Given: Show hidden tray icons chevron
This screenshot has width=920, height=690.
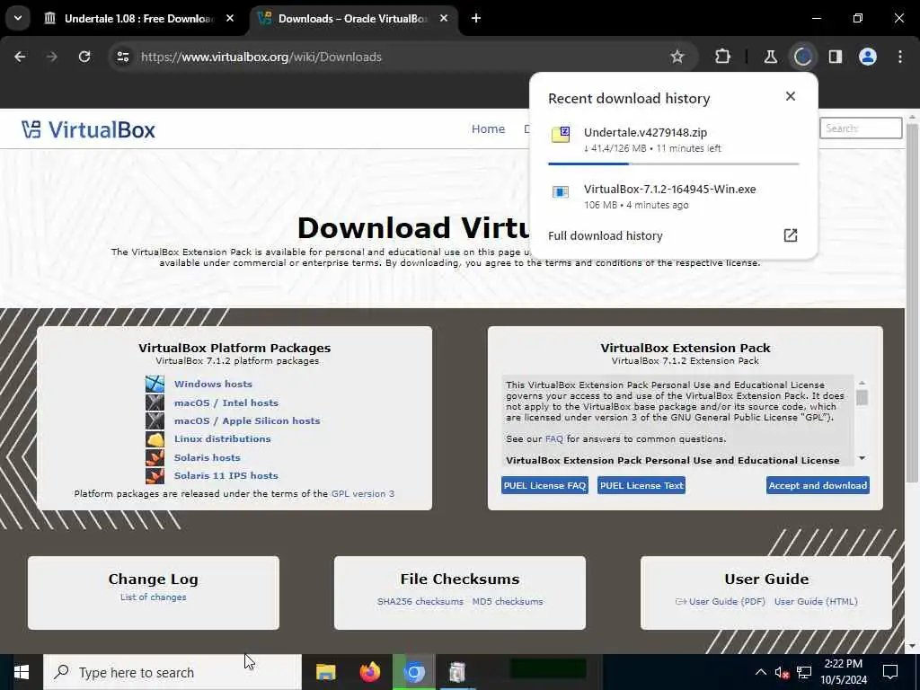Looking at the screenshot, I should (760, 672).
